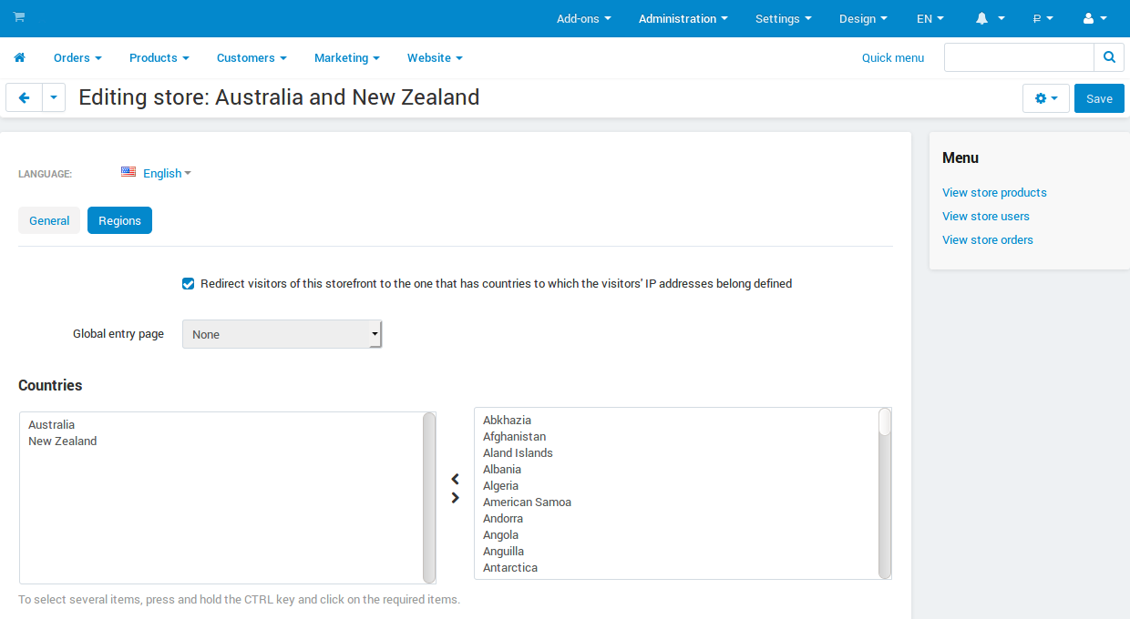Follow the View store products link

(994, 192)
